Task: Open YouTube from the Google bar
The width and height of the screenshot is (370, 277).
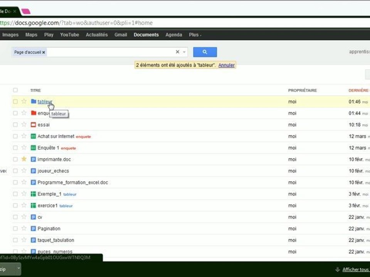Action: coord(70,35)
